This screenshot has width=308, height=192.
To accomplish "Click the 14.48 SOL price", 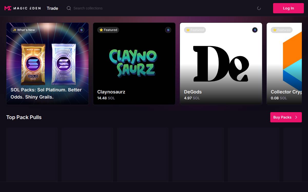I will (106, 98).
